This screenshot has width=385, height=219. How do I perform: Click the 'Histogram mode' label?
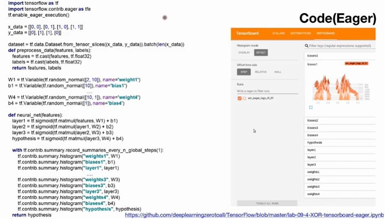[247, 46]
